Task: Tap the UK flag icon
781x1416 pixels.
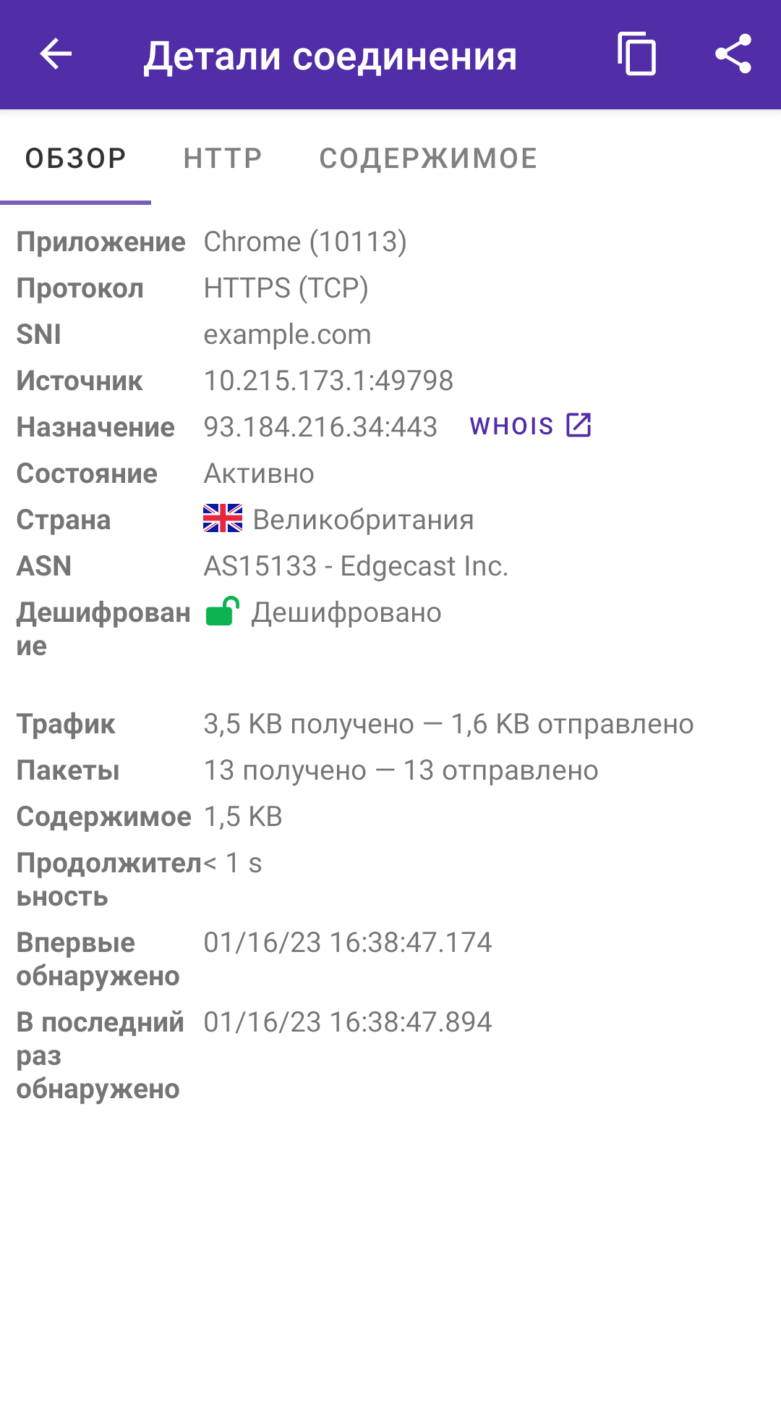Action: pyautogui.click(x=223, y=518)
